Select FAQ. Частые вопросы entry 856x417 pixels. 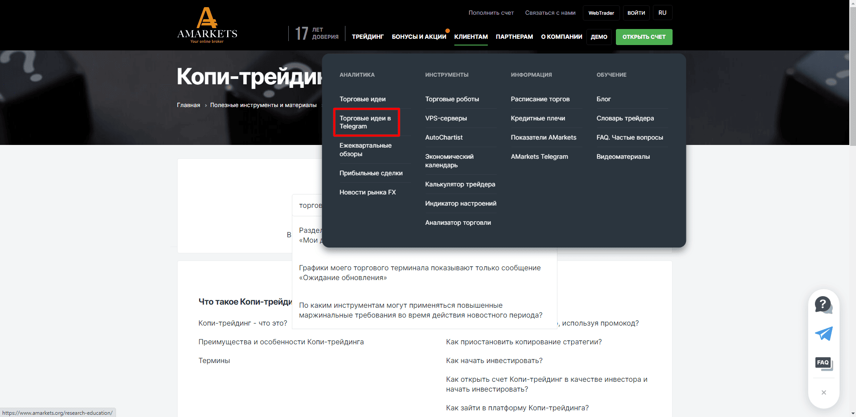pos(630,137)
